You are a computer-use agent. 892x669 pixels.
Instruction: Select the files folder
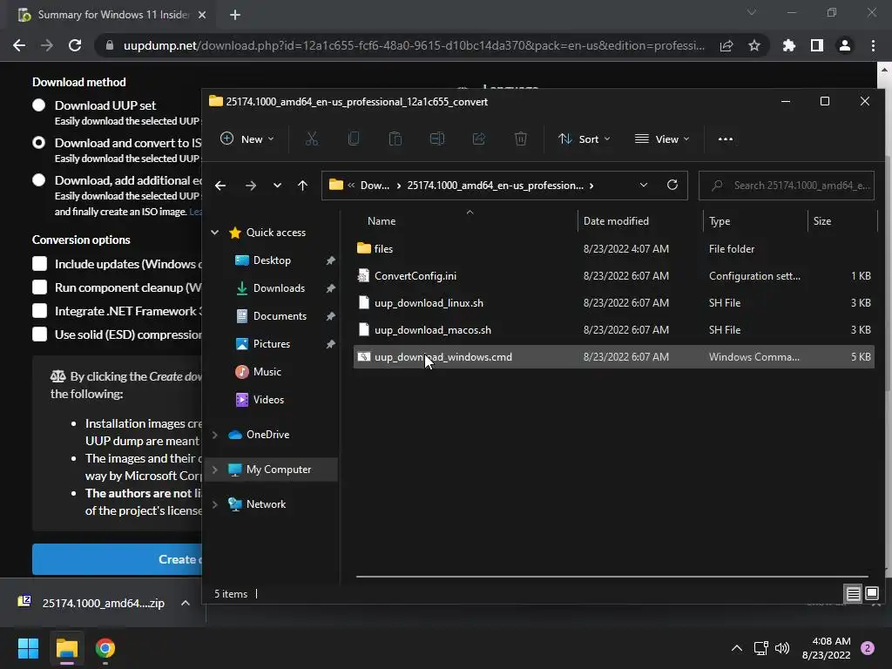click(x=614, y=248)
